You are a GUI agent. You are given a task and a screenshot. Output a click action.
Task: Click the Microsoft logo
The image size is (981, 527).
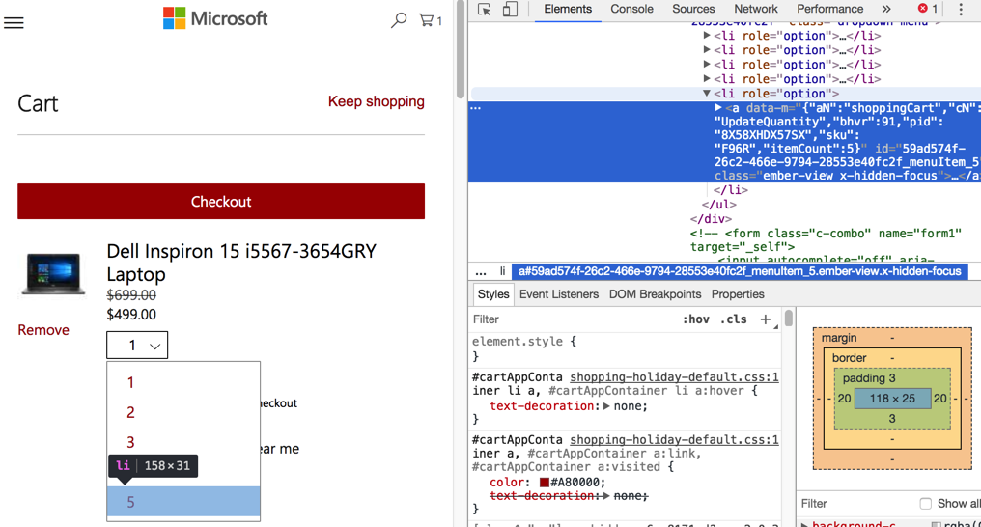215,18
